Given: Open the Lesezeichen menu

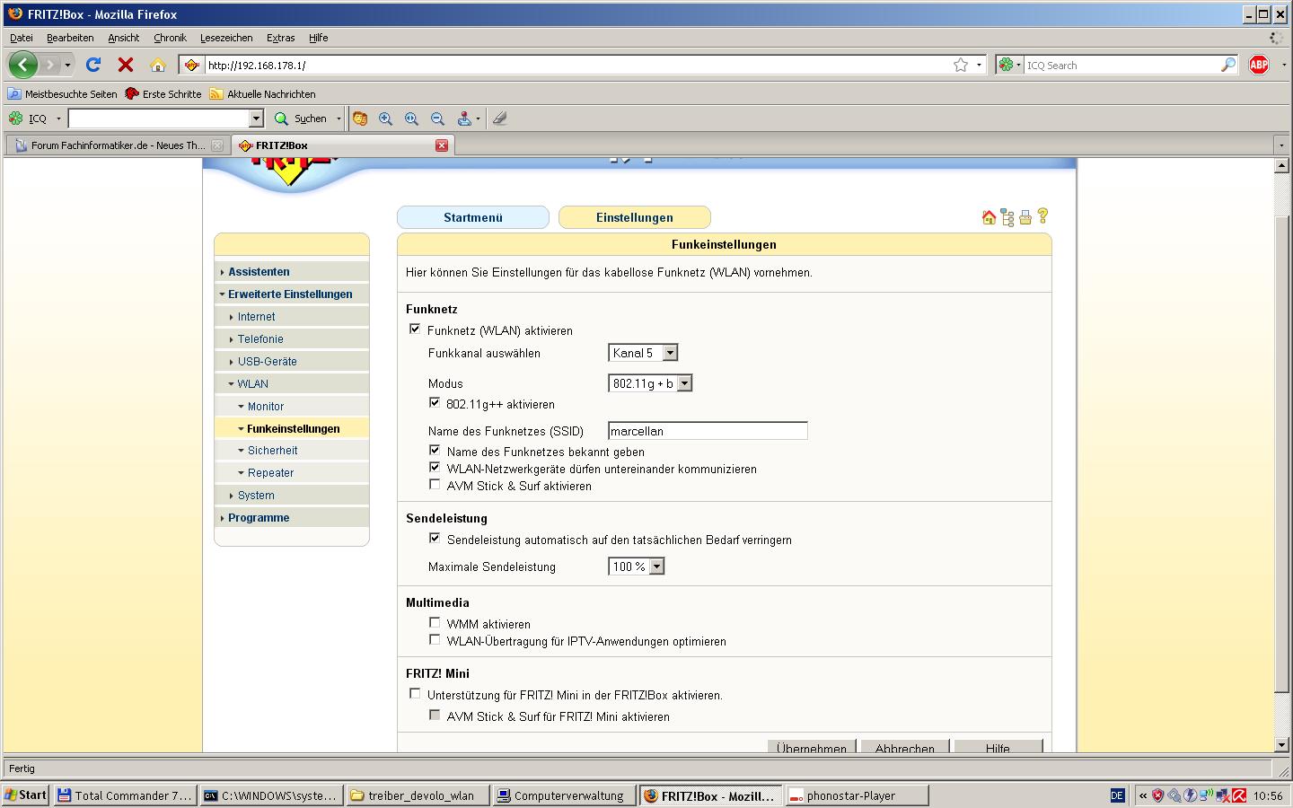Looking at the screenshot, I should (226, 38).
